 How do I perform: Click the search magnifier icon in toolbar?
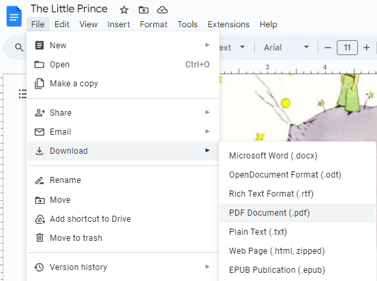pos(19,48)
